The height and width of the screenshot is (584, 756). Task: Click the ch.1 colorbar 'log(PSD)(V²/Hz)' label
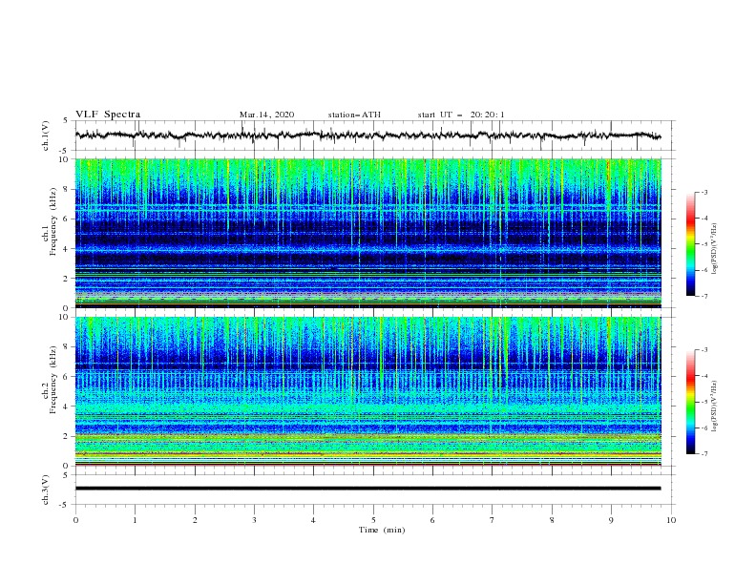(x=714, y=249)
